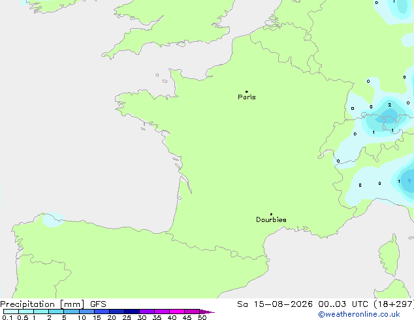Viewport: 414px width, 320px height.
Task: Click the Paris city label
Action: coord(247,97)
